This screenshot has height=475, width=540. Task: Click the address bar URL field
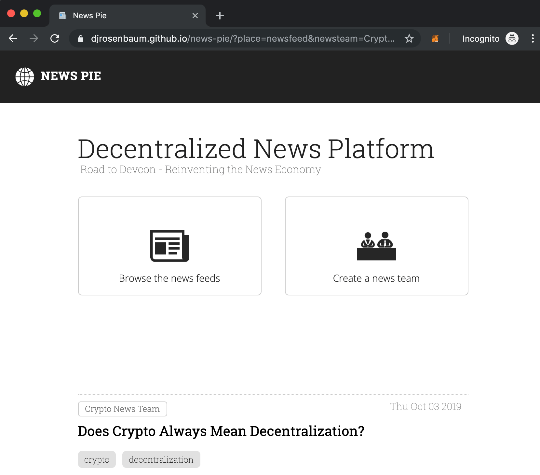242,39
